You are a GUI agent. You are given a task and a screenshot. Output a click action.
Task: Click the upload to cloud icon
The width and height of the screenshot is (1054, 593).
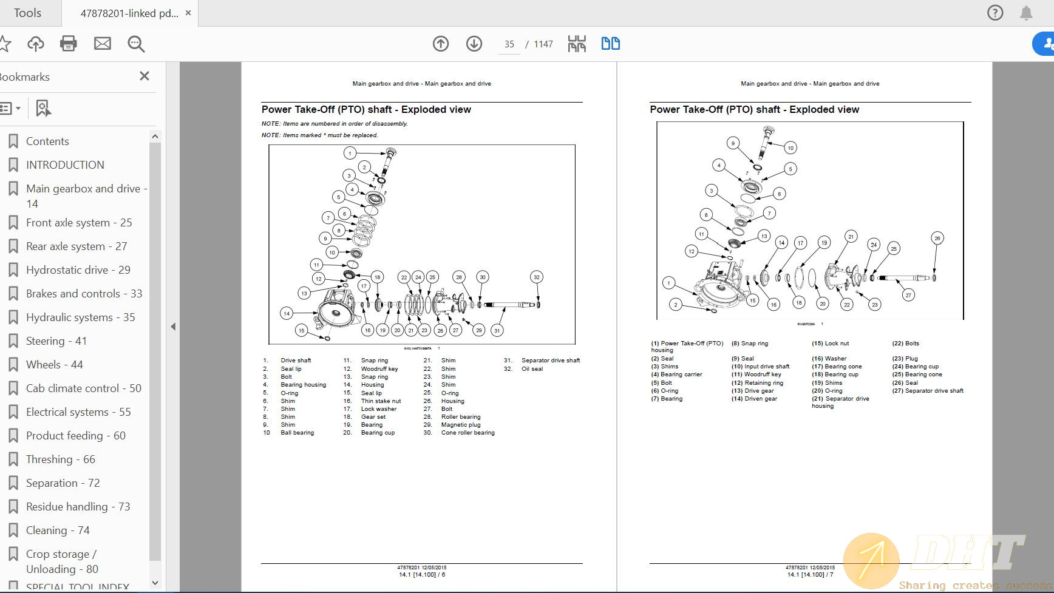point(36,44)
